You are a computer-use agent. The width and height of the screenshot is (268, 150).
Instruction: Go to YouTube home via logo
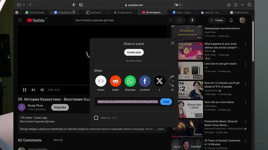(x=36, y=20)
